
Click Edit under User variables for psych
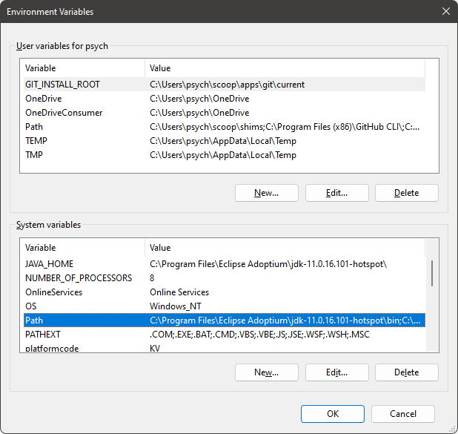click(336, 193)
